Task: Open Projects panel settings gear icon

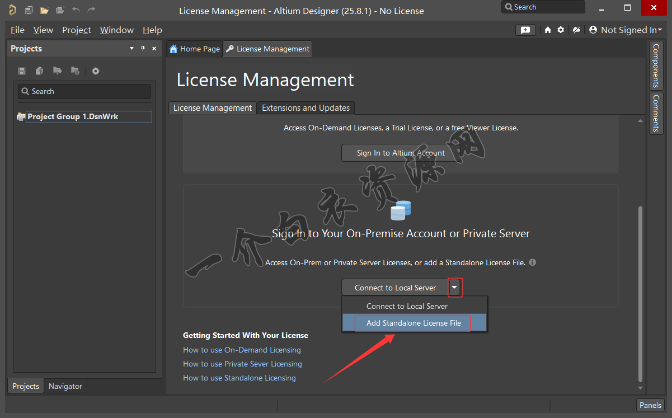Action: (96, 71)
